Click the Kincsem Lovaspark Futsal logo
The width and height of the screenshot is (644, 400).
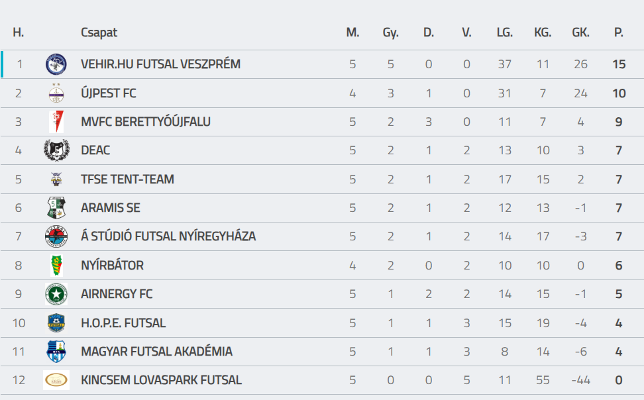coord(56,380)
